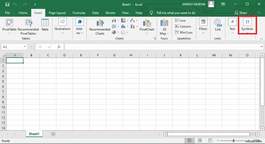
Task: Click vertical scrollbar down arrow
Action: pos(262,129)
